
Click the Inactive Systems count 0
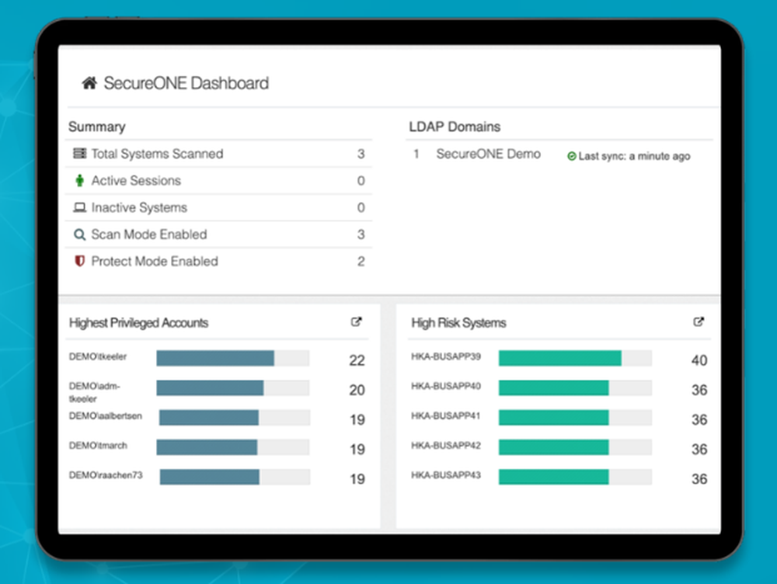(x=361, y=207)
